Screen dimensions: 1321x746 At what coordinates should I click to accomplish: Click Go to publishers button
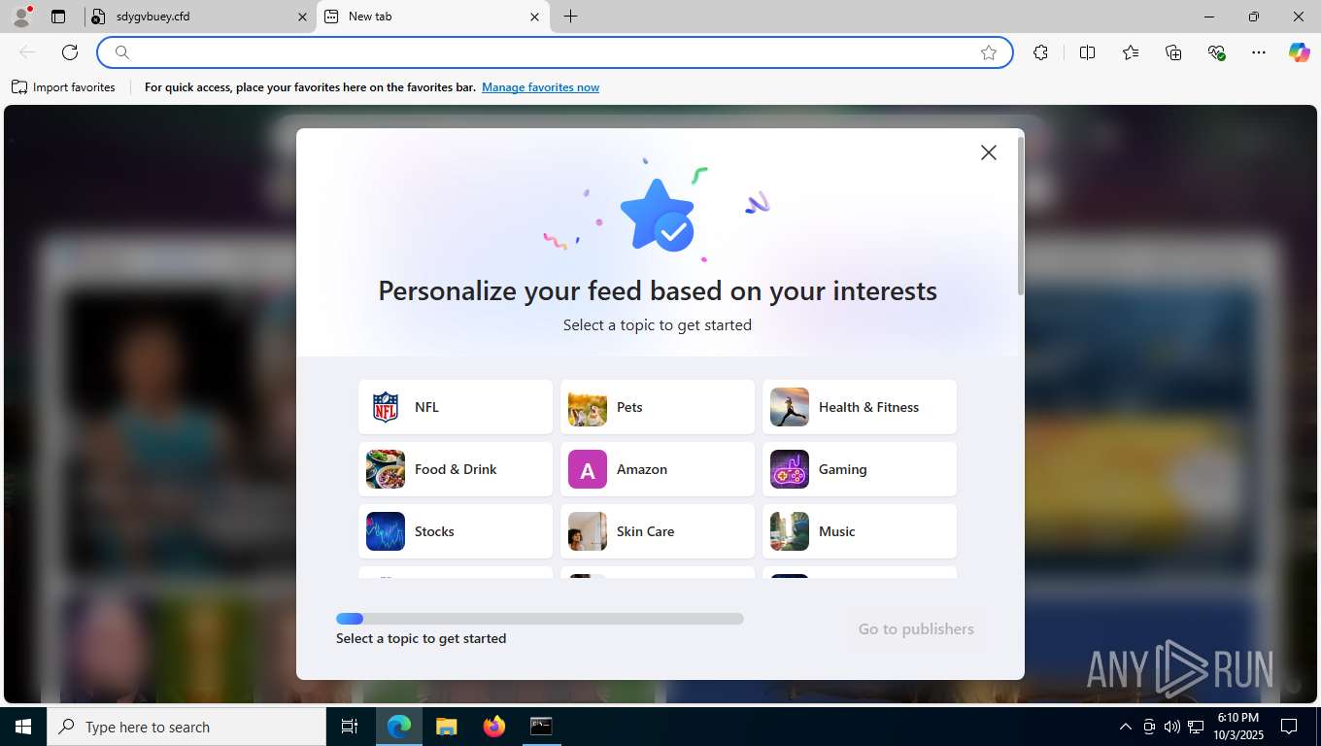click(916, 629)
